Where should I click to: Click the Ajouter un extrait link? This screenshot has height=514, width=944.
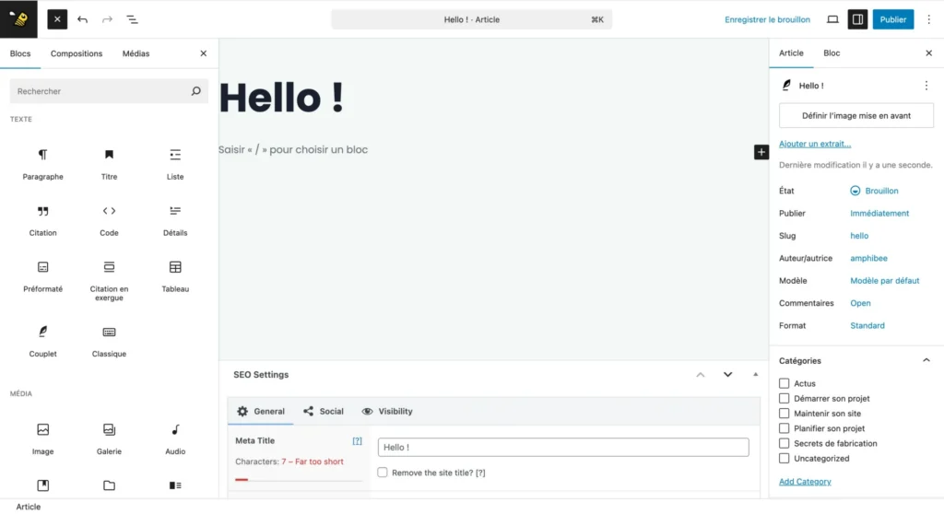click(815, 144)
